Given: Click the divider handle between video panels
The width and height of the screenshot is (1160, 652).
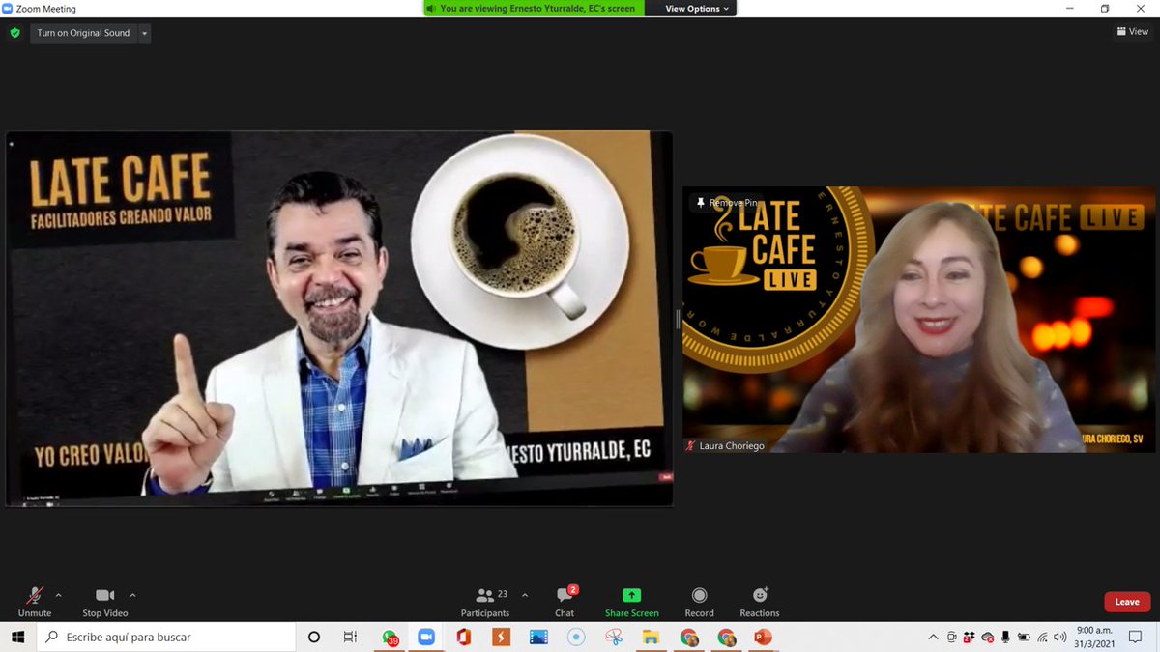Looking at the screenshot, I should [x=678, y=319].
